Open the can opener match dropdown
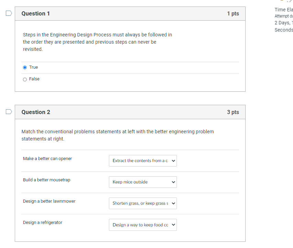 pyautogui.click(x=143, y=161)
